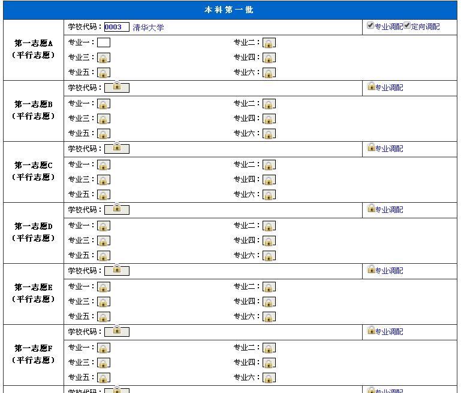
Task: Click the locked 专业五 field in 第一志愿C
Action: 104,195
